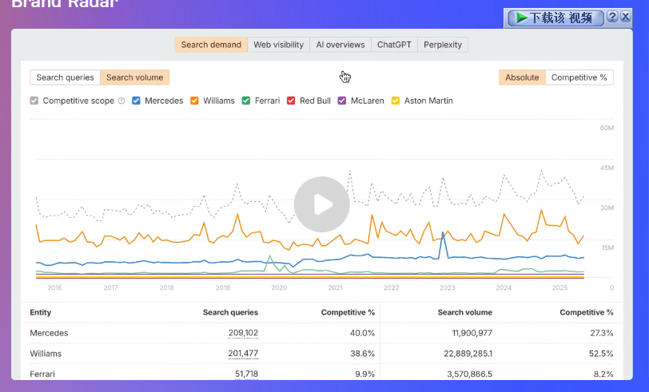649x392 pixels.
Task: Click the 60M y-axis label
Action: coord(607,129)
